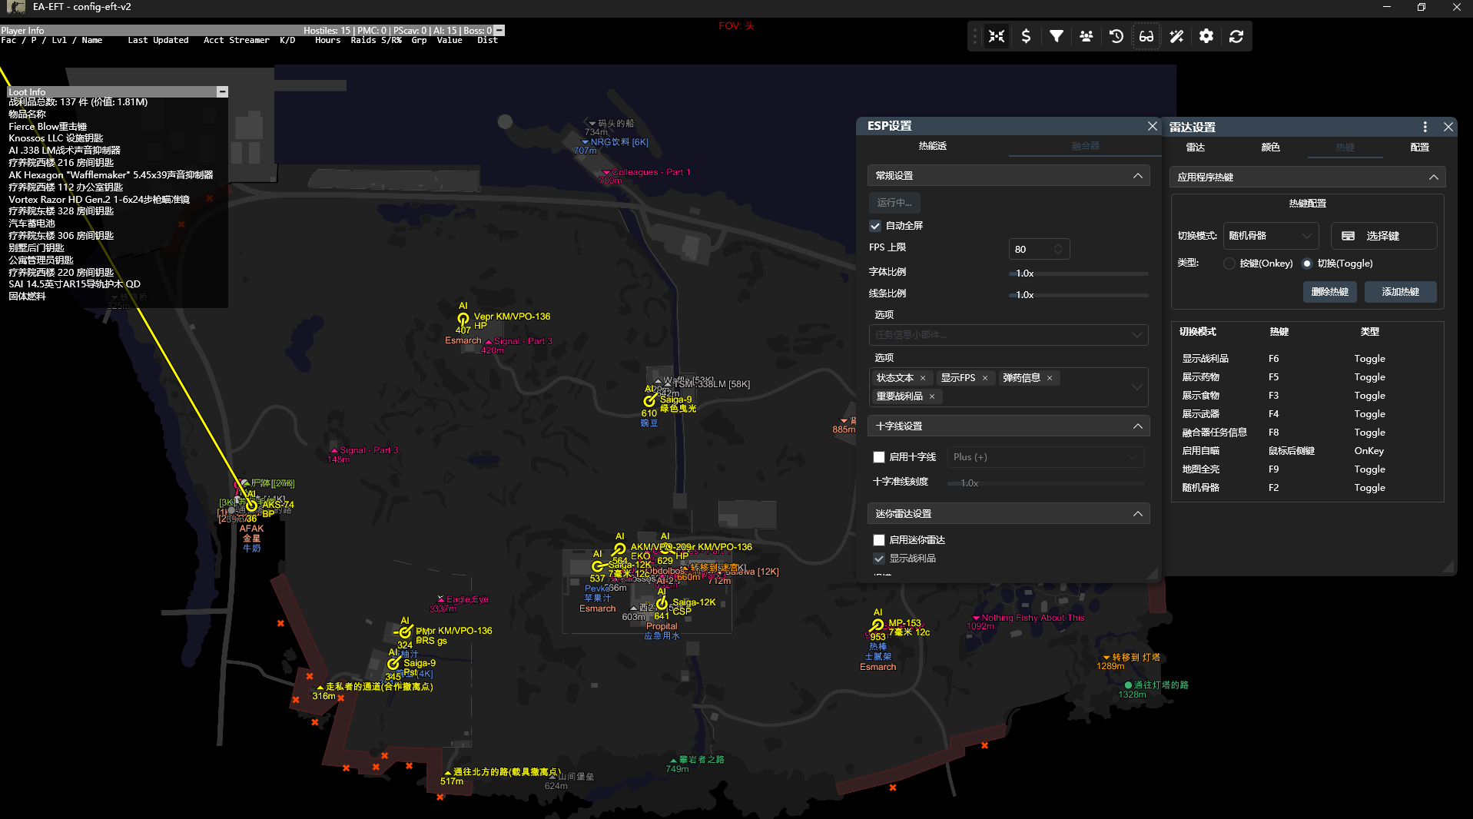Open the history clock icon
This screenshot has height=819, width=1473.
1116,36
